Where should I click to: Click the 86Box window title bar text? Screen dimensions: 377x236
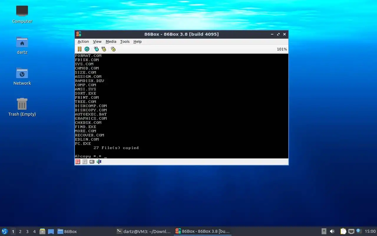coord(181,34)
